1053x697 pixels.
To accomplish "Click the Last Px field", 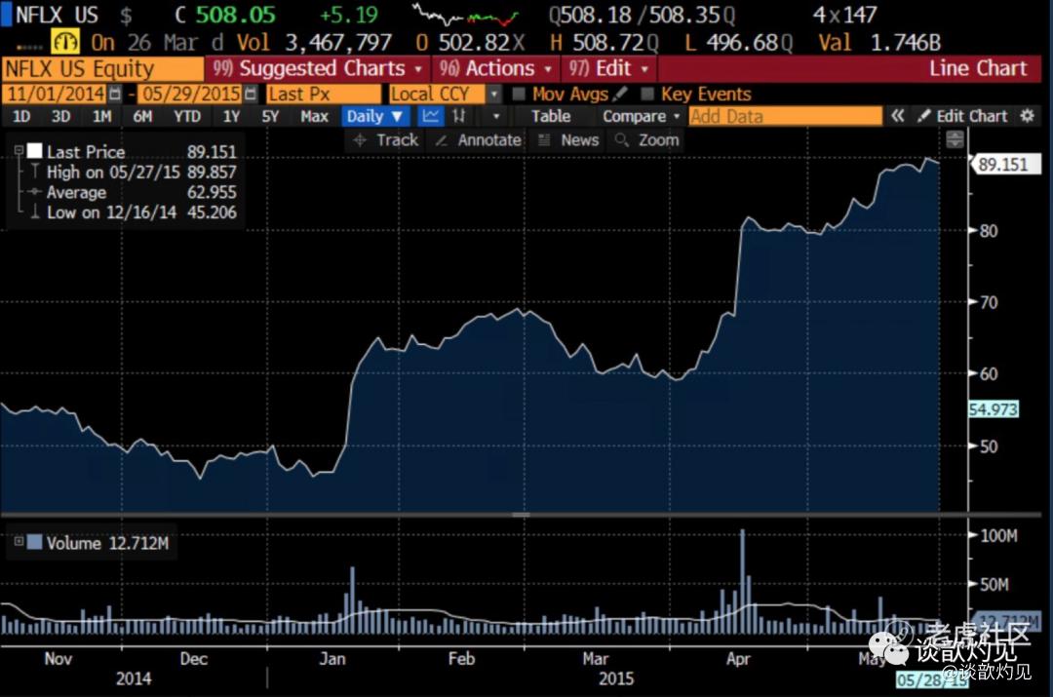I will tap(324, 94).
